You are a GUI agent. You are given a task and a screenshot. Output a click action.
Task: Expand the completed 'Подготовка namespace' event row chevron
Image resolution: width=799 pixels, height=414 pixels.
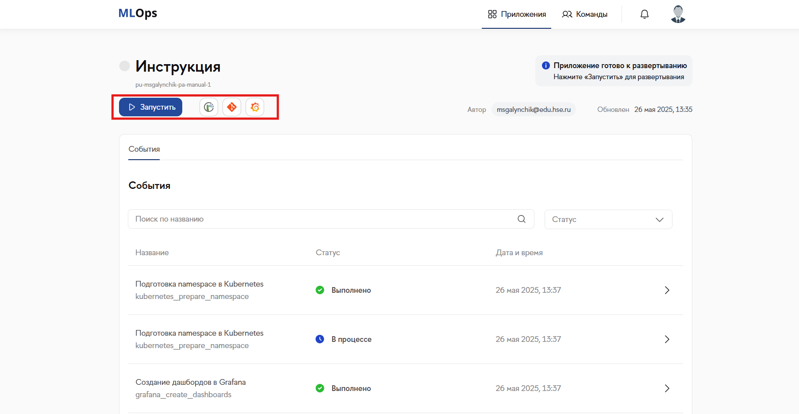667,290
